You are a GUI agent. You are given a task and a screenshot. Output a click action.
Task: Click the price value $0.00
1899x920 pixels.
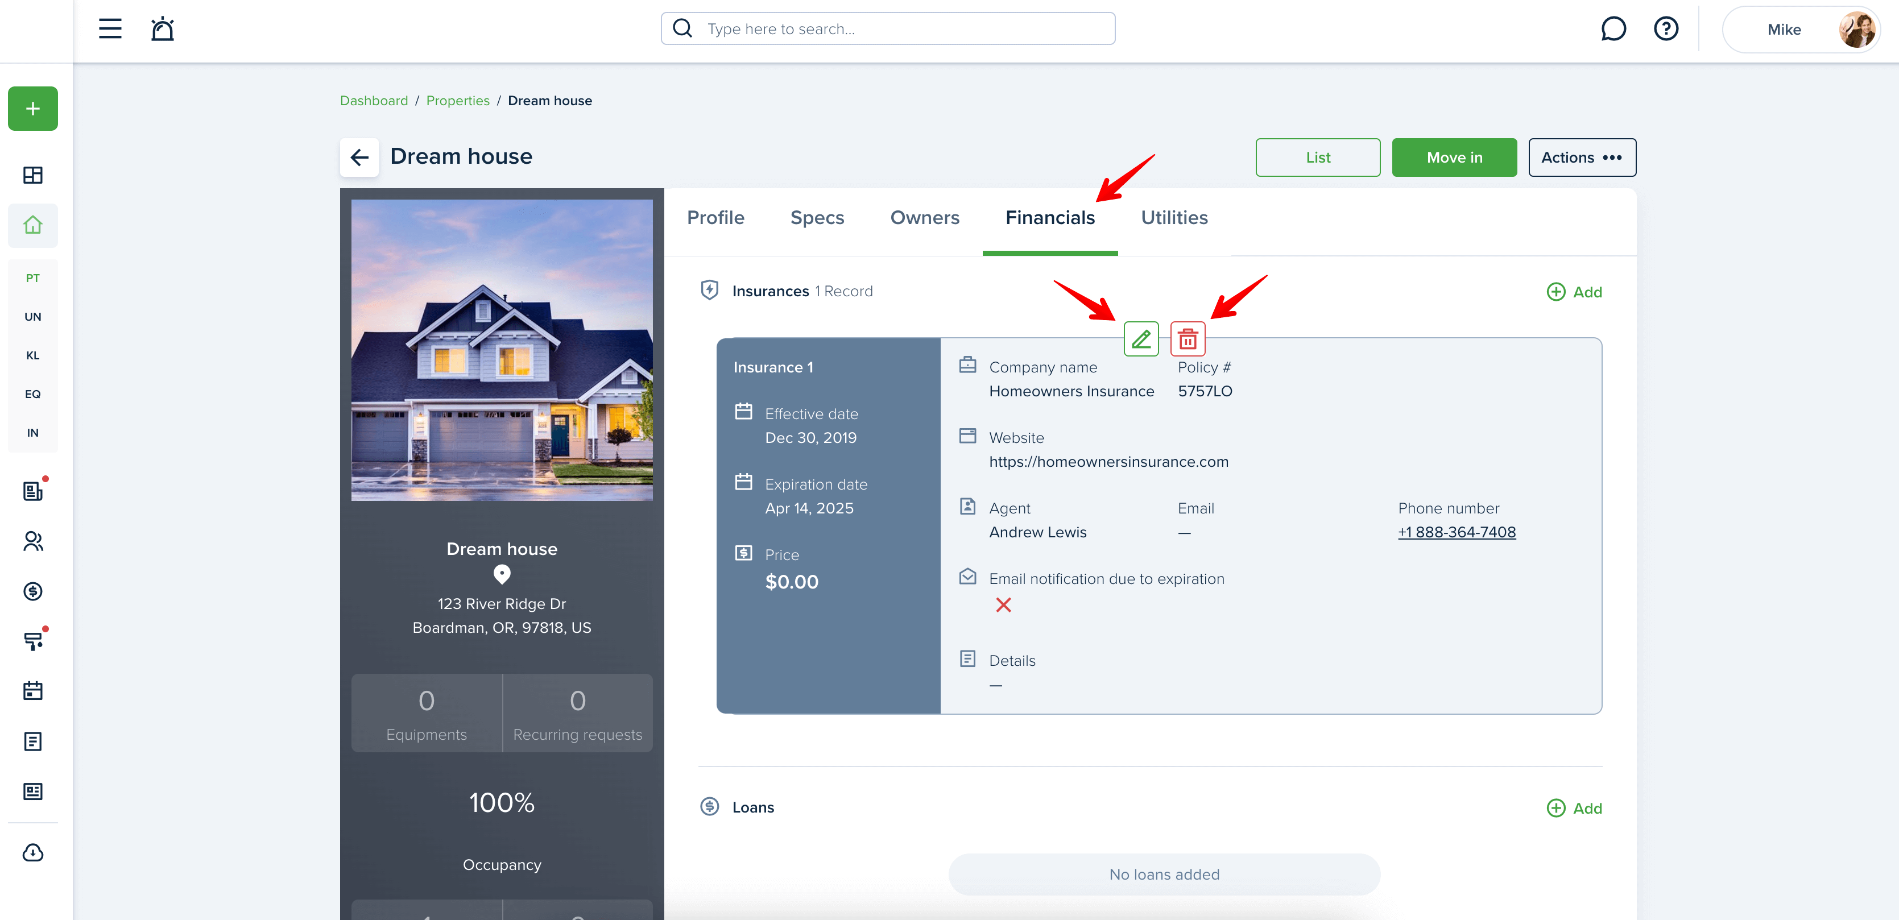coord(792,582)
